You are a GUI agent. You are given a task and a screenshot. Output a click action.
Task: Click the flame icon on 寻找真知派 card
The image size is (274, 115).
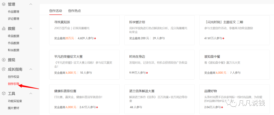[x=95, y=38]
